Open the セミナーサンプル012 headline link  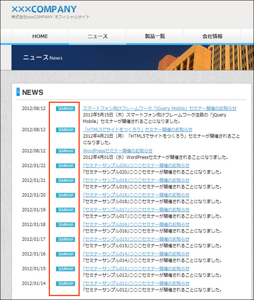pos(136,283)
